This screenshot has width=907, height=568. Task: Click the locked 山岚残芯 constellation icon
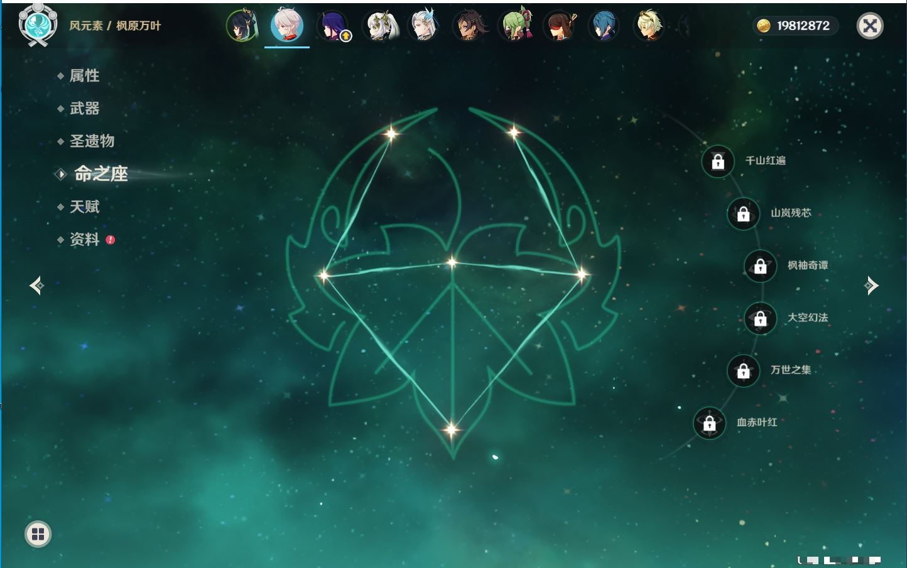pyautogui.click(x=744, y=213)
